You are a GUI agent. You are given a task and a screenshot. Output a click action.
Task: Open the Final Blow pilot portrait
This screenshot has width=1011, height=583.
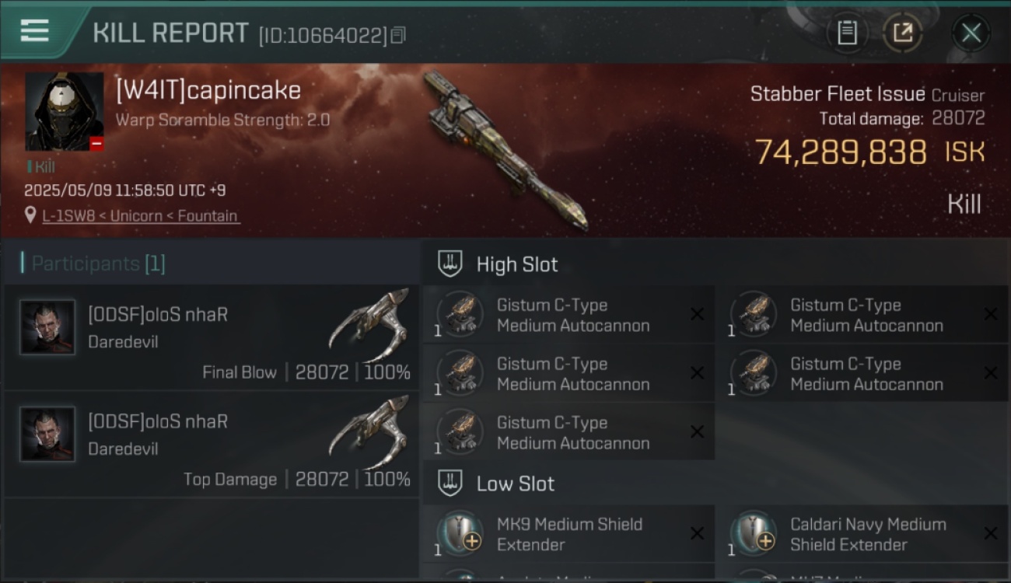click(x=47, y=327)
